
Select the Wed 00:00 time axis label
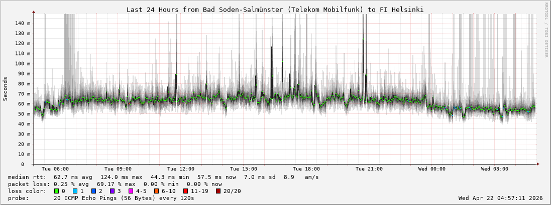coord(431,169)
